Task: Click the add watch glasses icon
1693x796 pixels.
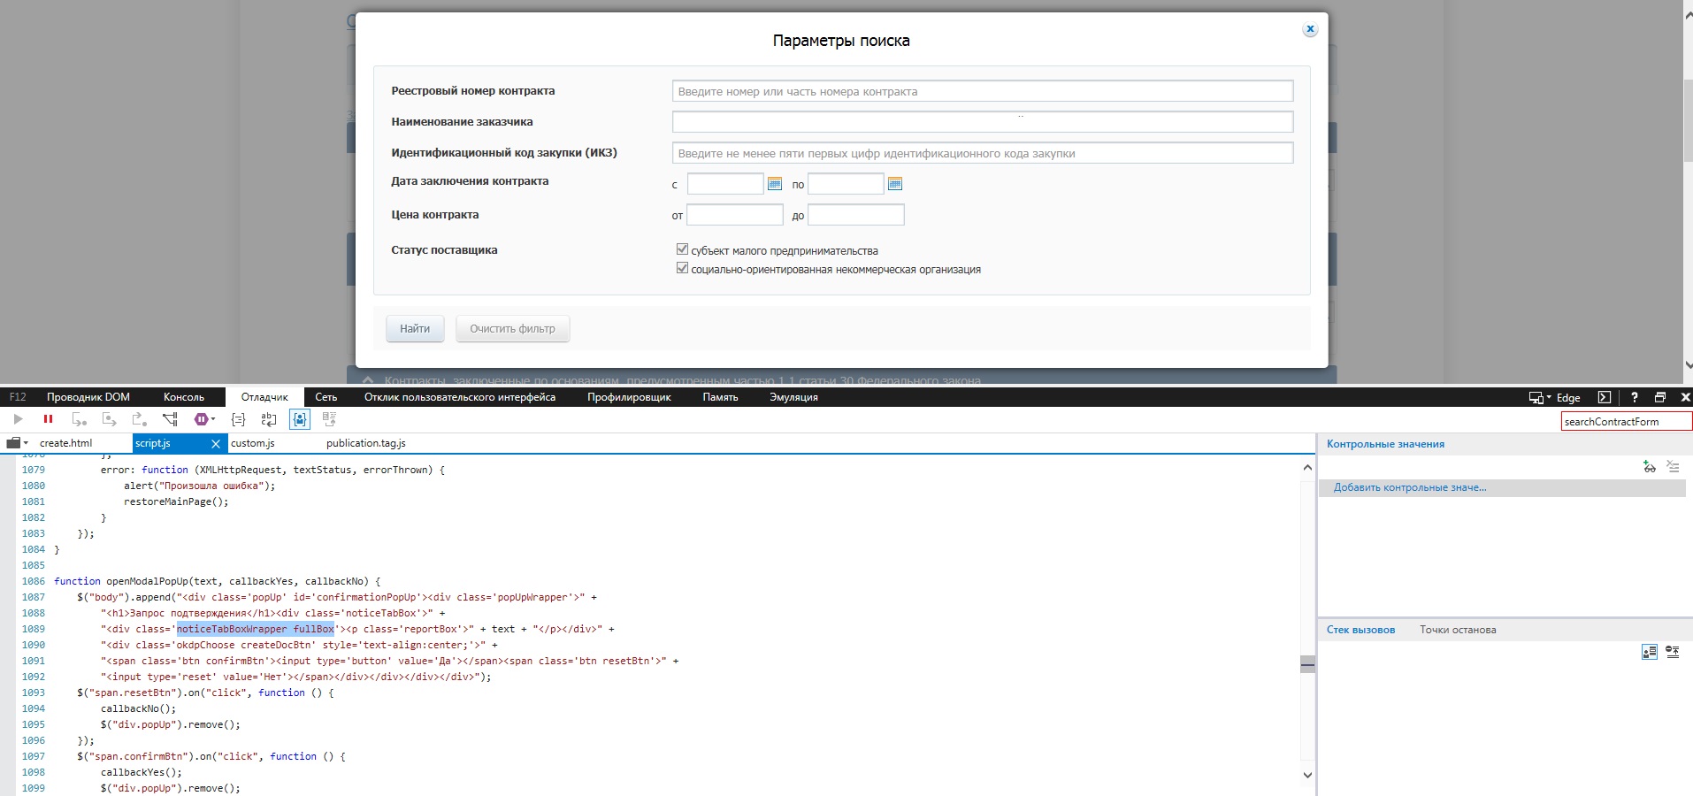Action: point(1649,466)
